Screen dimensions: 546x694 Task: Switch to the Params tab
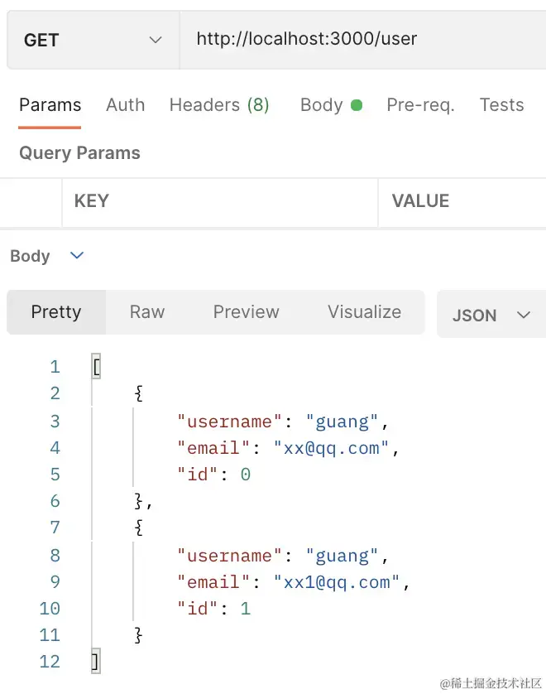[50, 105]
